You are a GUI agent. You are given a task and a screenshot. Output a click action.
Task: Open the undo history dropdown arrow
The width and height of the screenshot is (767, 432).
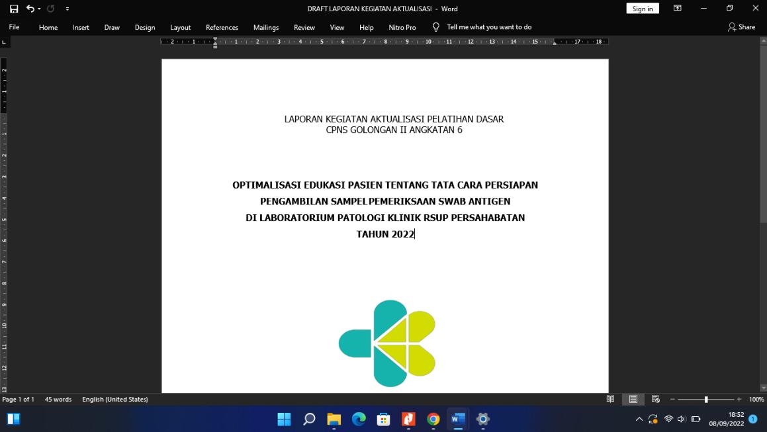tap(39, 9)
